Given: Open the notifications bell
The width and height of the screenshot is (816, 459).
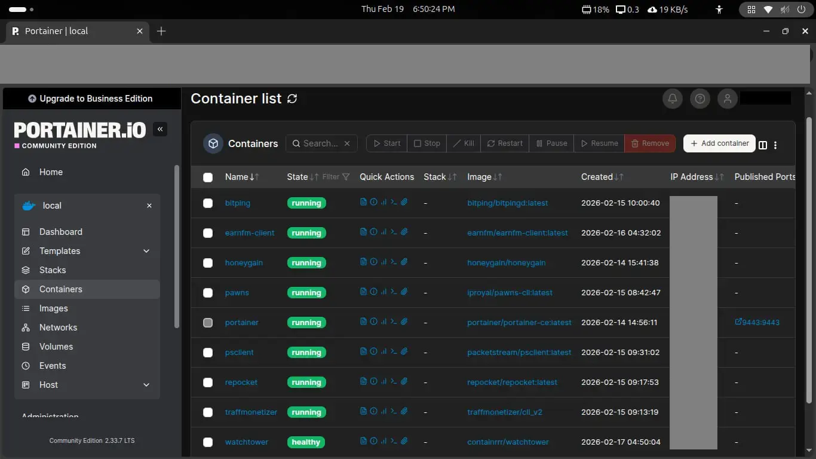Looking at the screenshot, I should [x=673, y=99].
